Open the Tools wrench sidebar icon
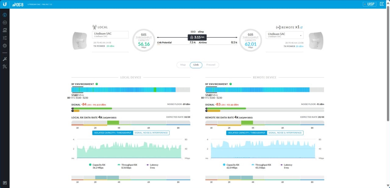The height and width of the screenshot is (188, 390). (x=5, y=66)
